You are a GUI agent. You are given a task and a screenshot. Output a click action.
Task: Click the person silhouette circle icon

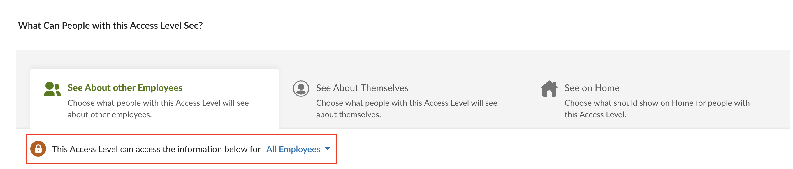(x=301, y=89)
